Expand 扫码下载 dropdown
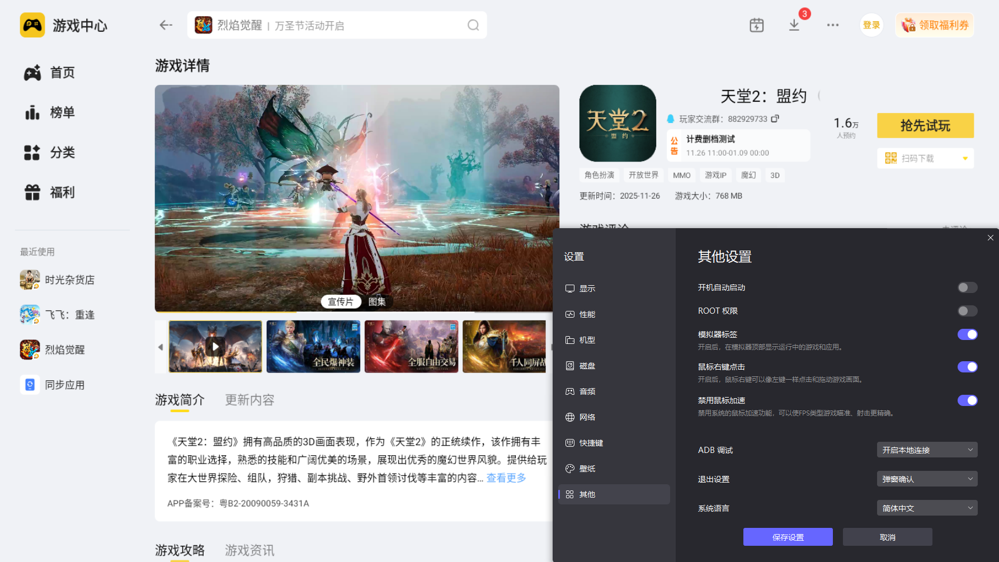 (925, 158)
